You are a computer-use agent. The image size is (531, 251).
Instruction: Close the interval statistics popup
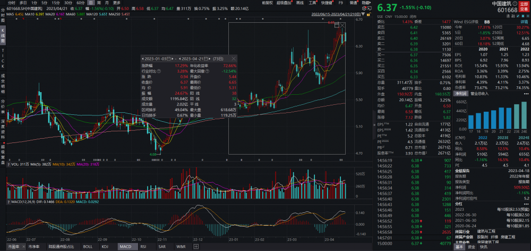click(234, 58)
